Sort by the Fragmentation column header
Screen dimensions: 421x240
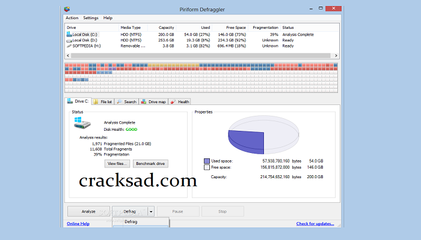264,28
